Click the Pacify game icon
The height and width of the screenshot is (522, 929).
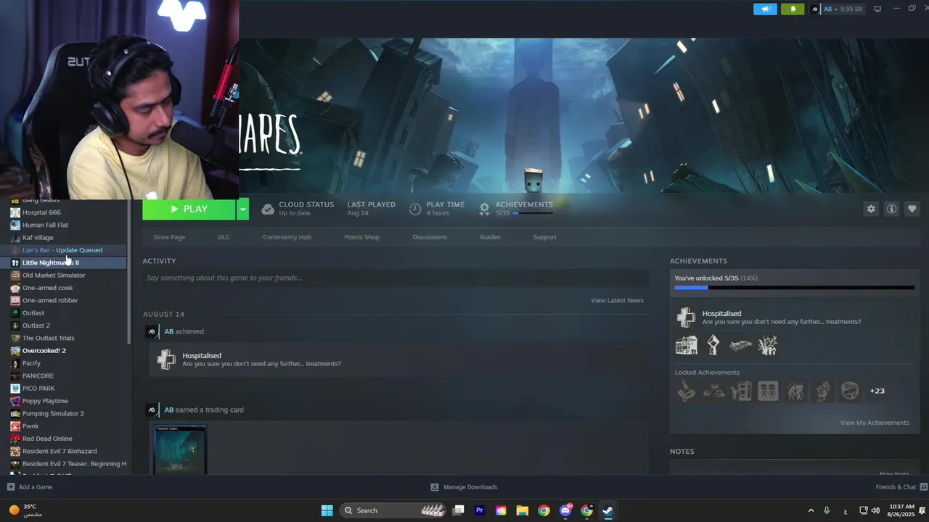pos(15,363)
